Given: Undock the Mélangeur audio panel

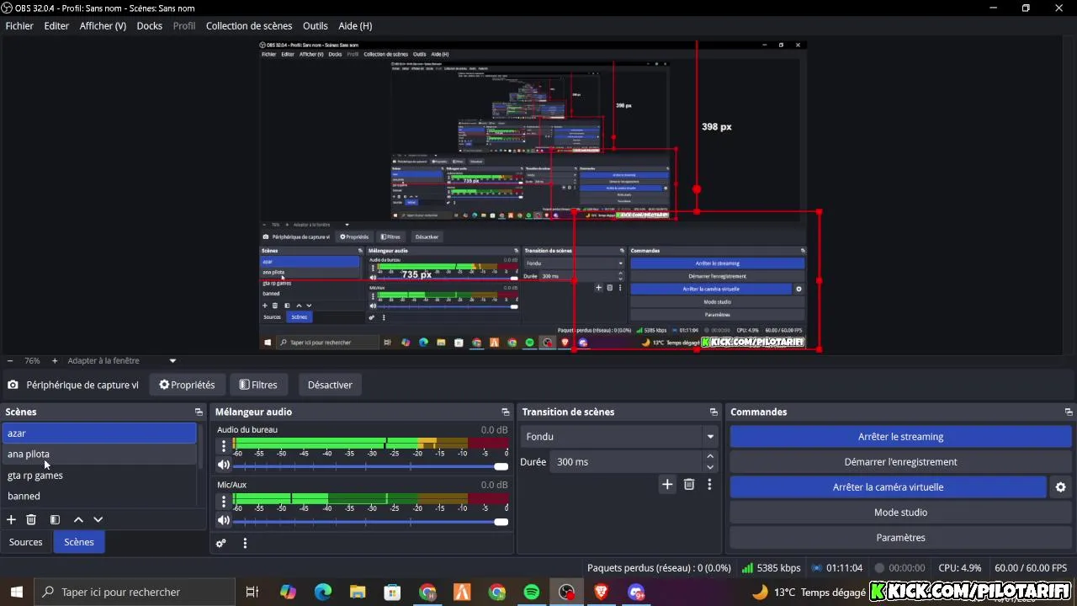Looking at the screenshot, I should pos(505,412).
